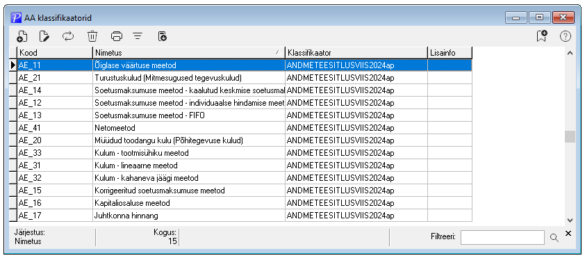Click 'Turustuskulud (Mitmesugused tegevuskulud)' cell
The image size is (585, 258).
click(189, 78)
